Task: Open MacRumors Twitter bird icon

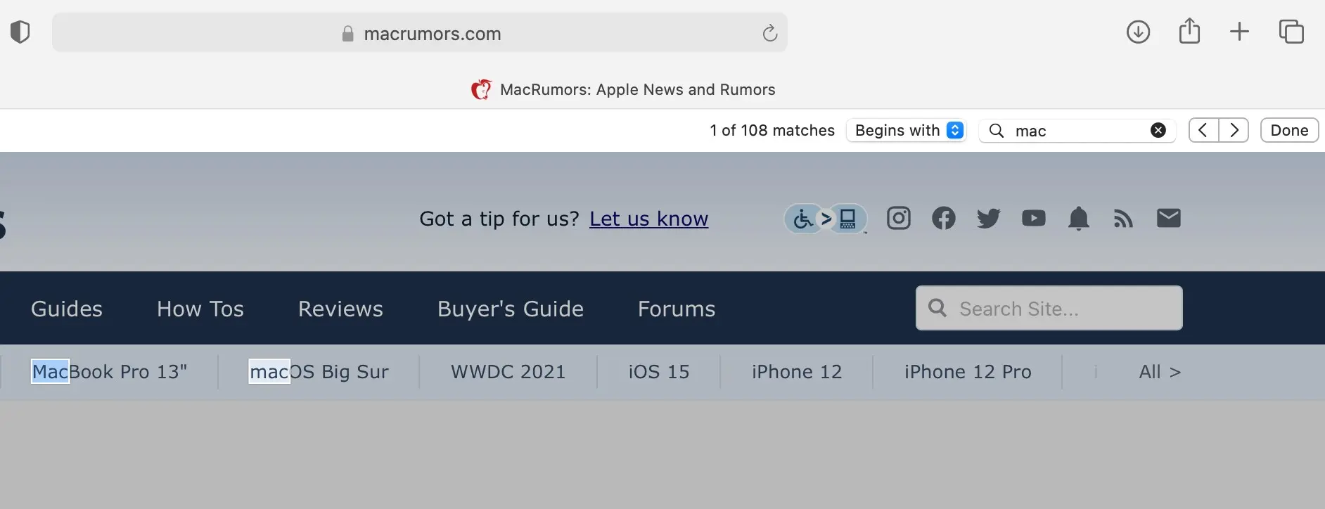Action: click(x=988, y=219)
